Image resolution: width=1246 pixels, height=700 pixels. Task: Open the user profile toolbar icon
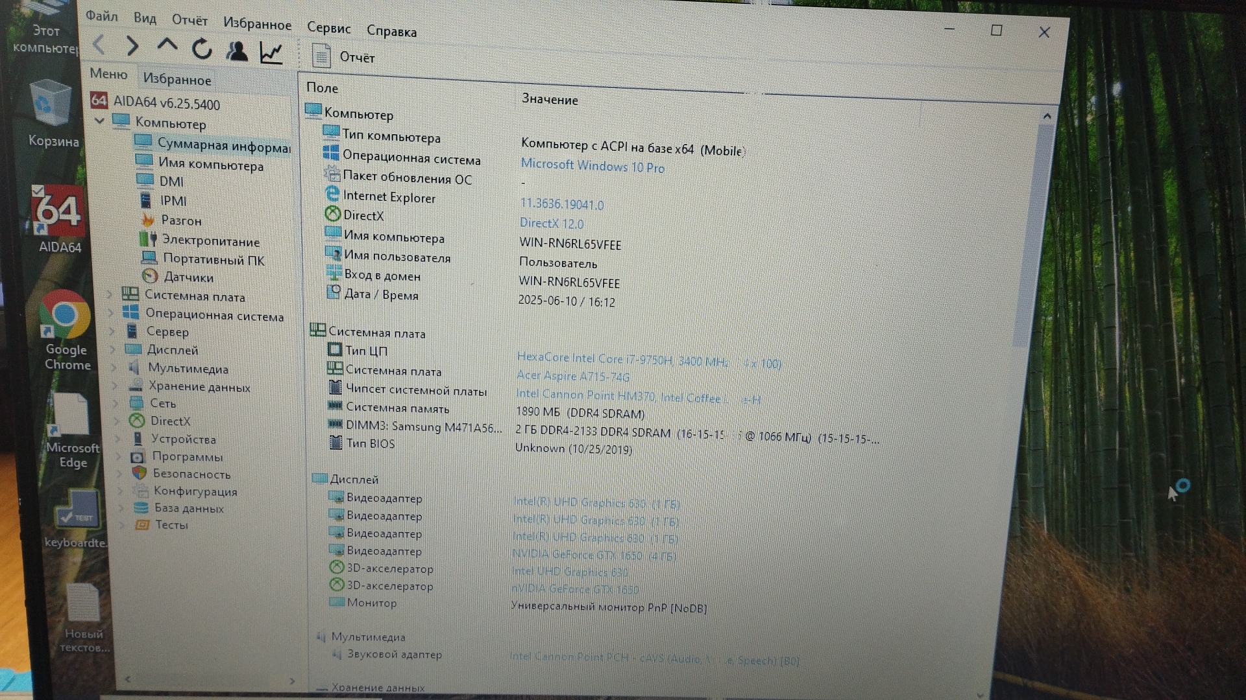click(237, 51)
